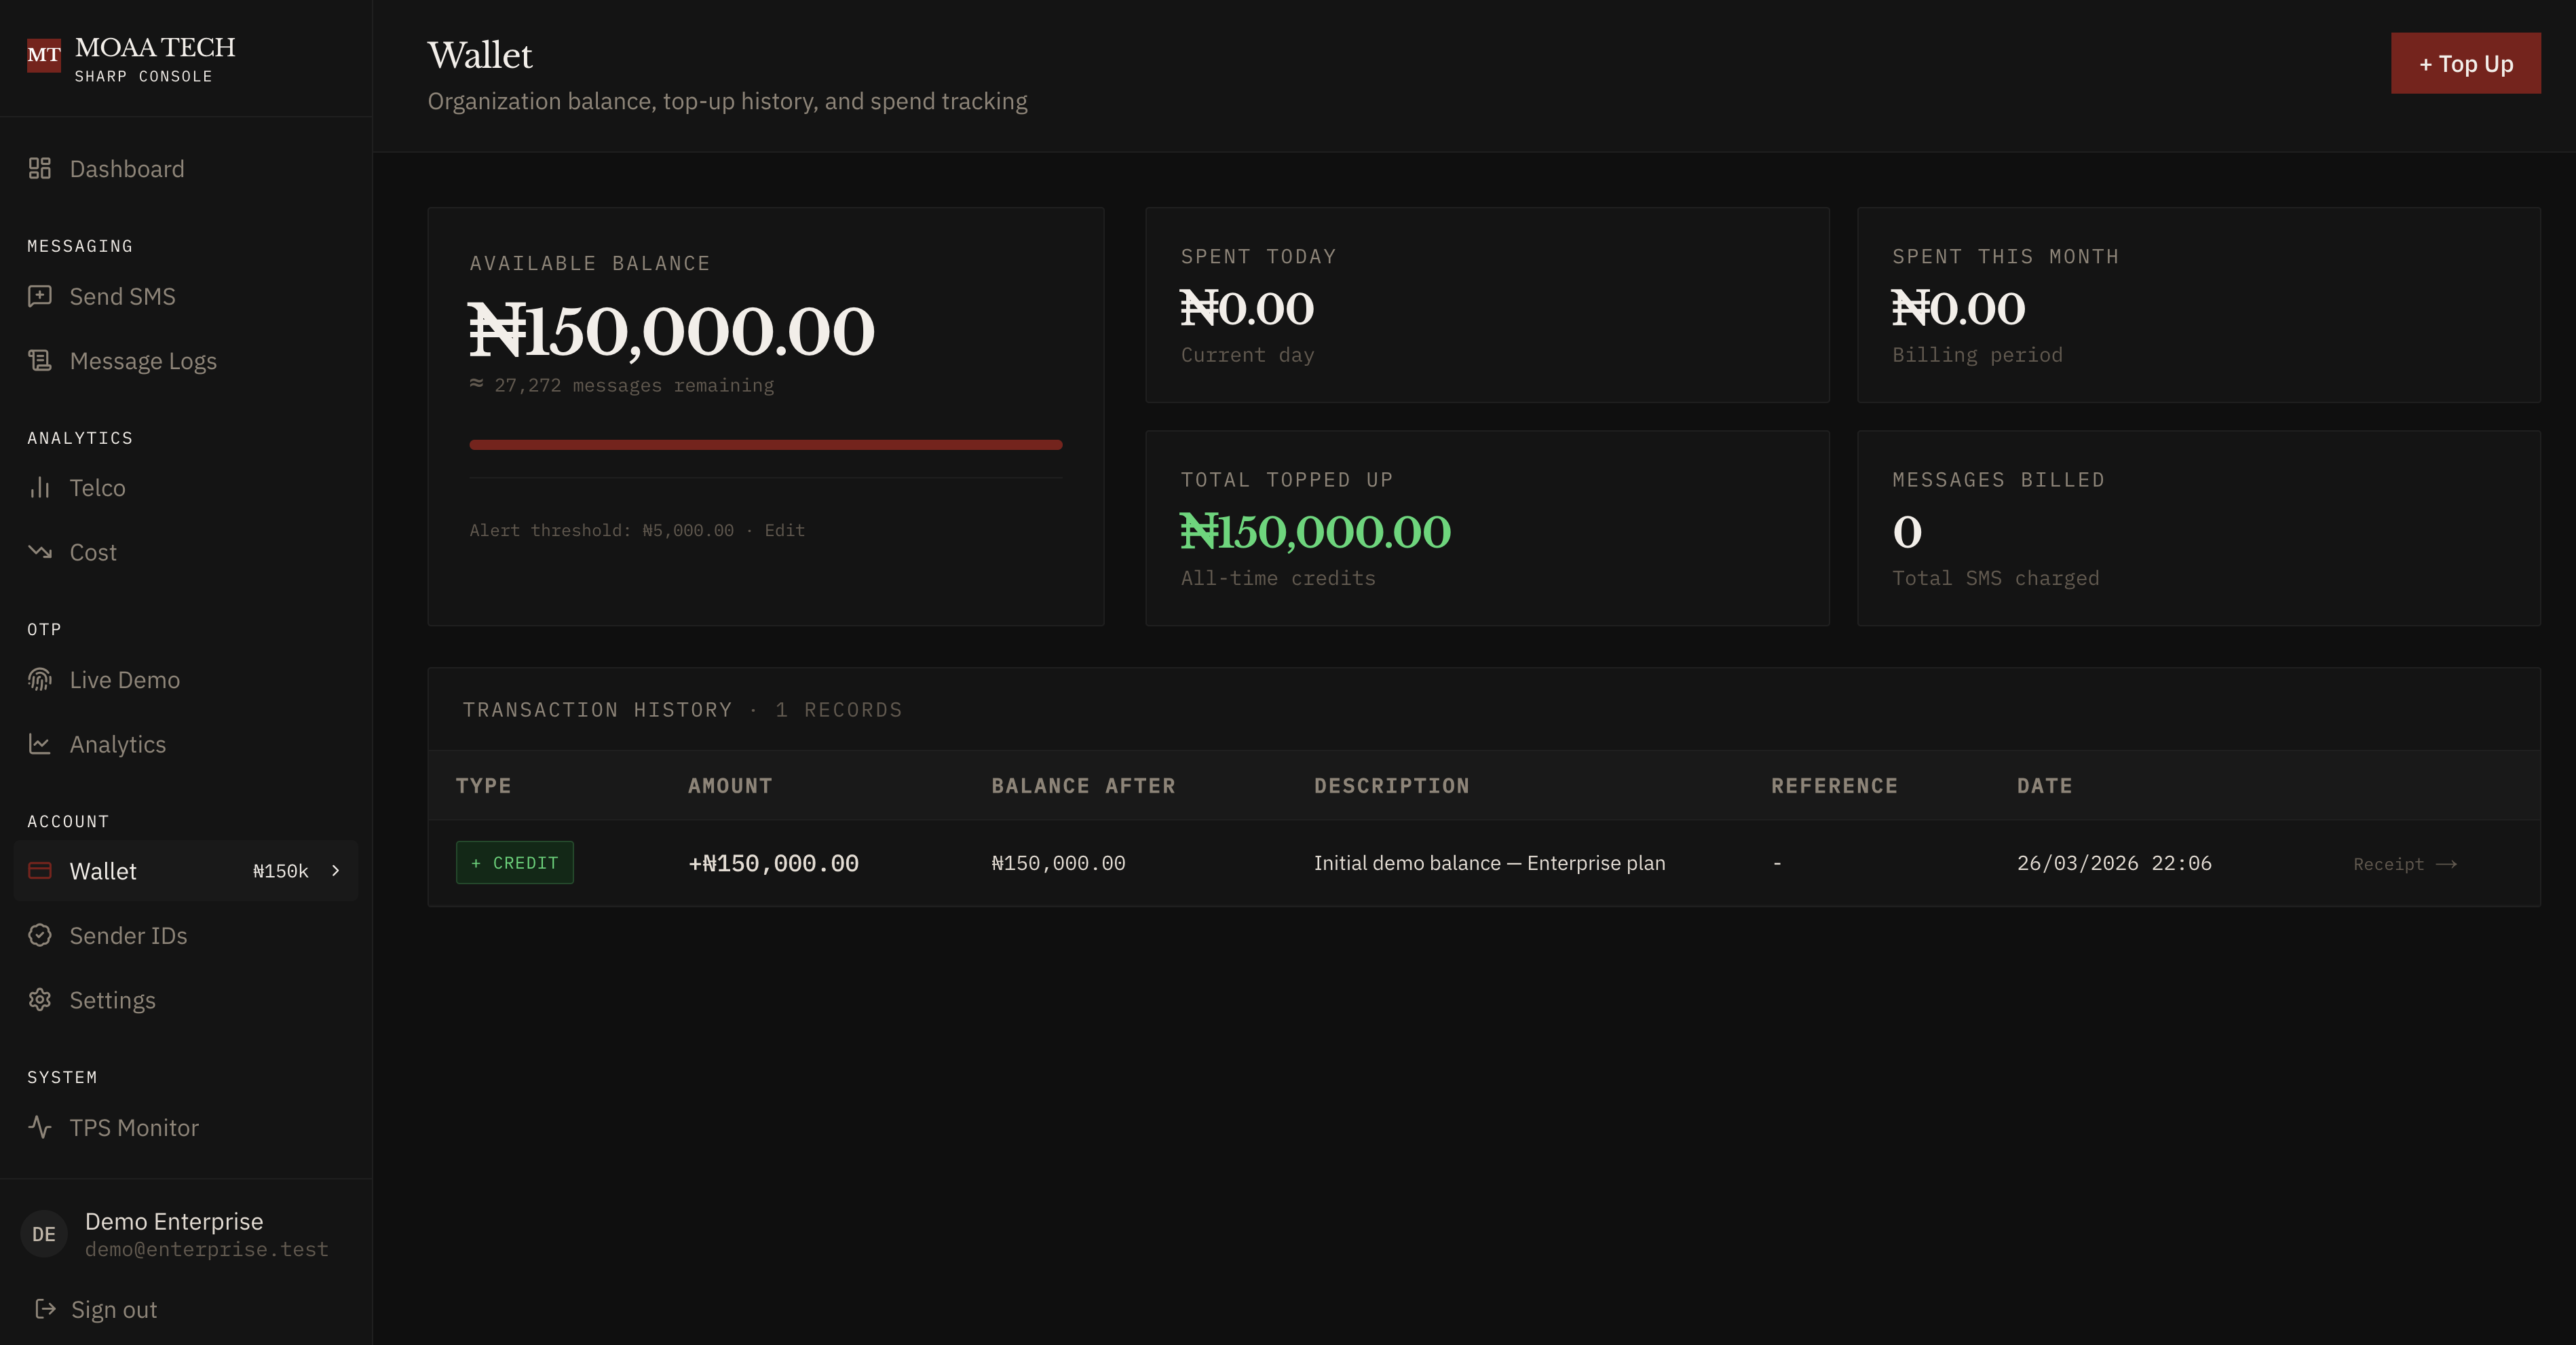Edit the alert threshold value
Image resolution: width=2576 pixels, height=1345 pixels.
coord(783,530)
